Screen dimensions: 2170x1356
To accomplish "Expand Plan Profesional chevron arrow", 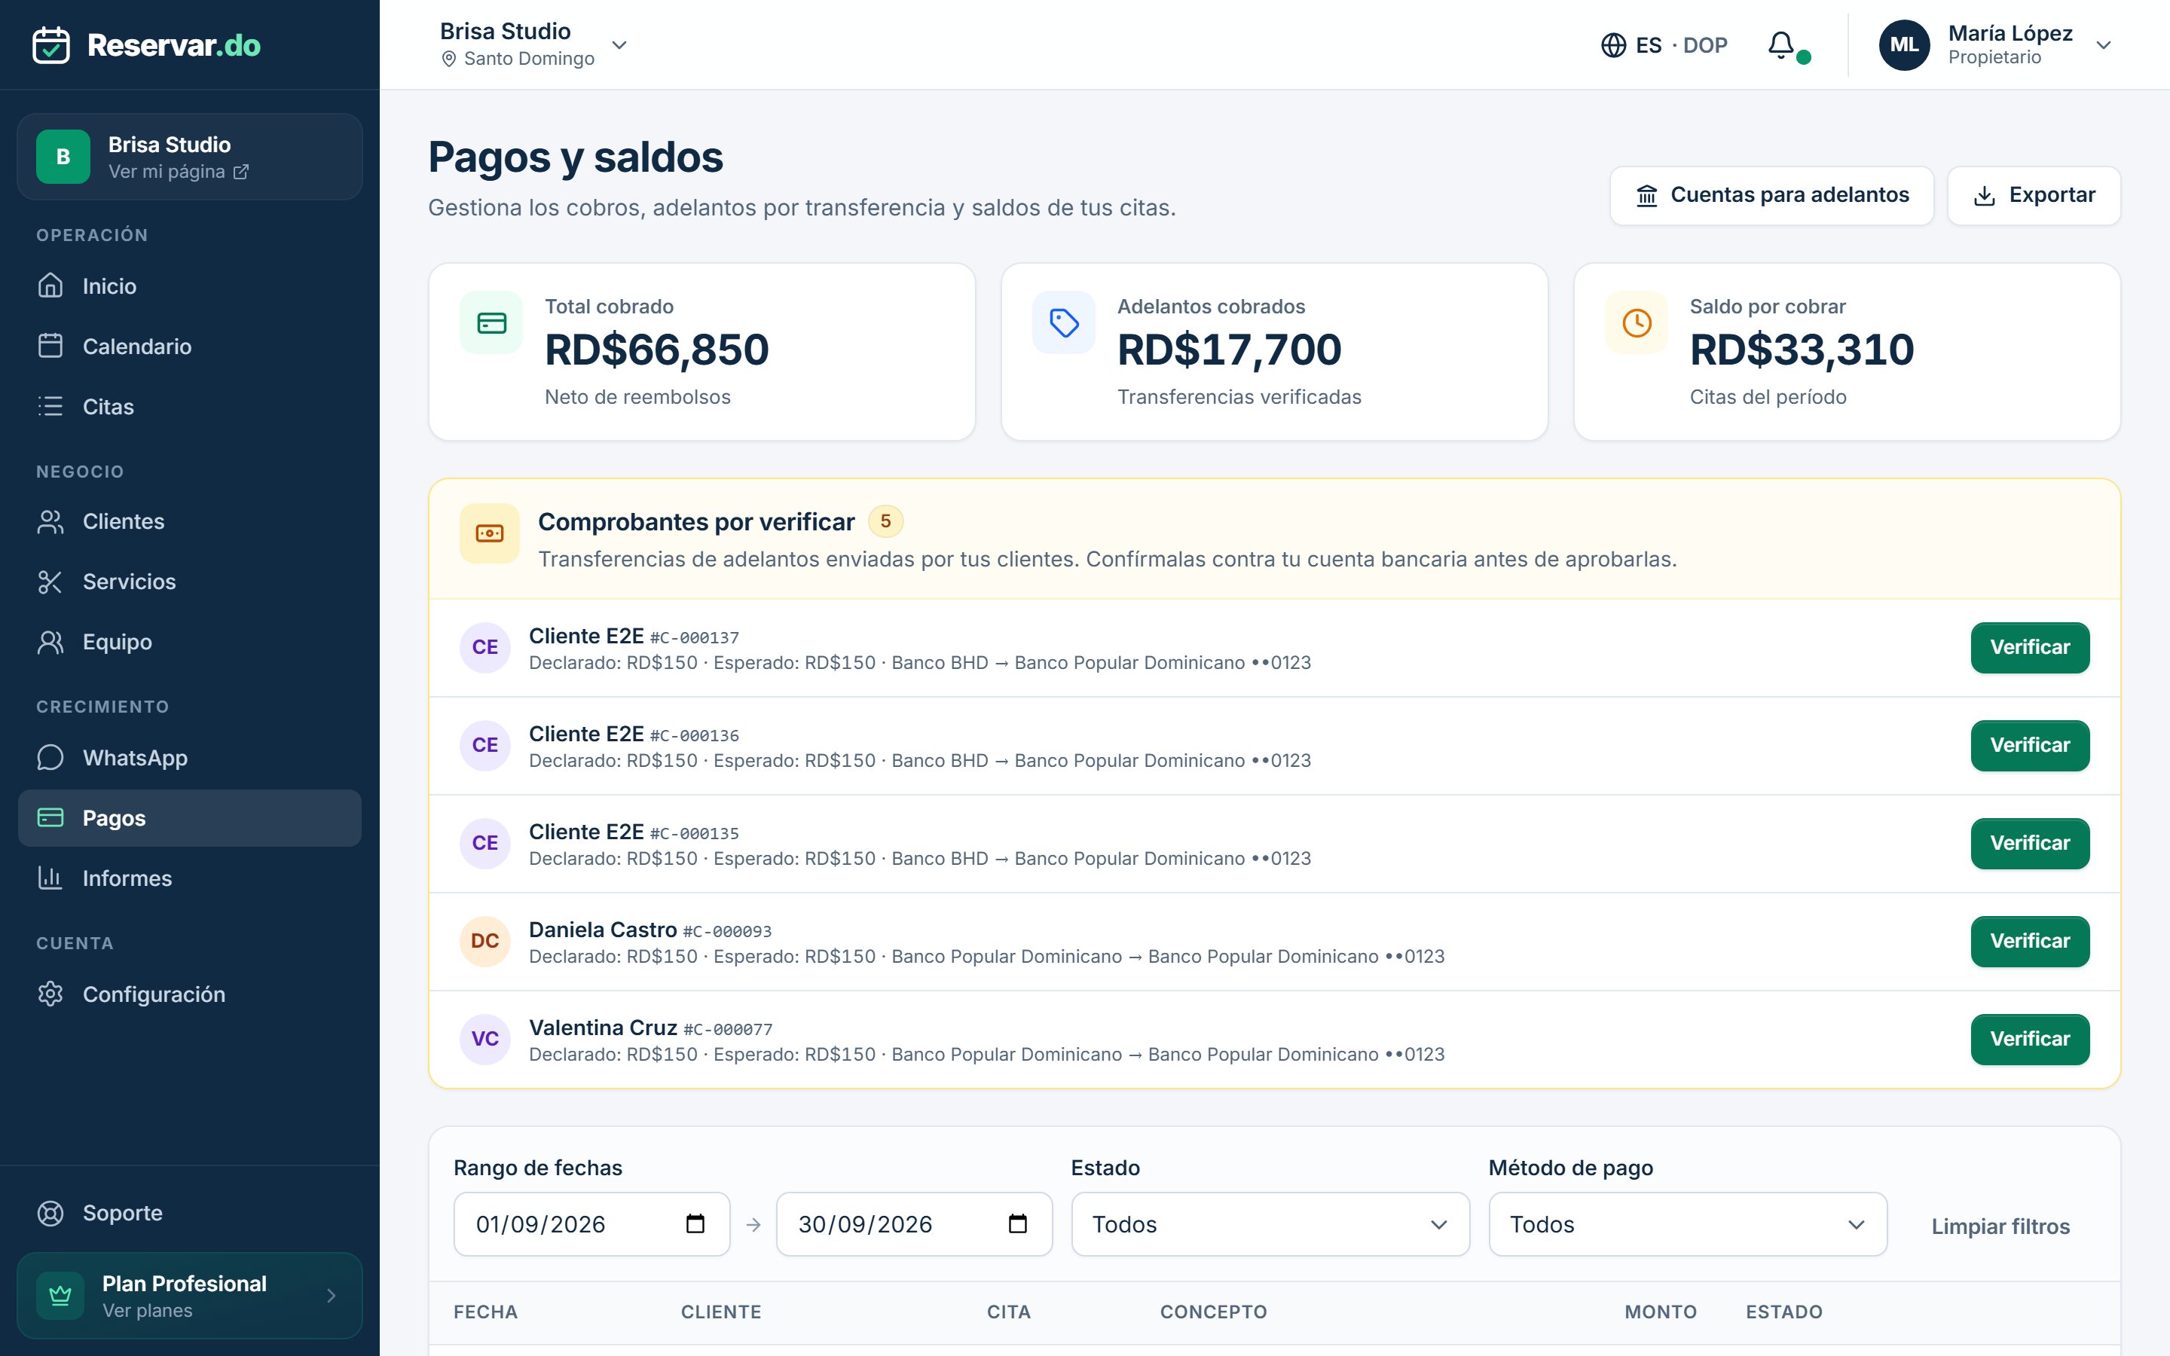I will pos(331,1295).
